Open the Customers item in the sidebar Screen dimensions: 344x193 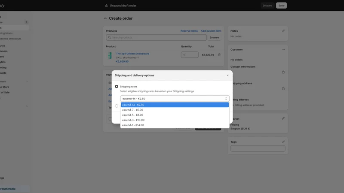3,51
